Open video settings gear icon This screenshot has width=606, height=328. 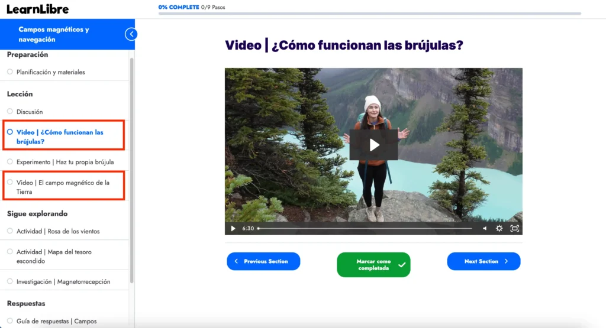pos(499,229)
